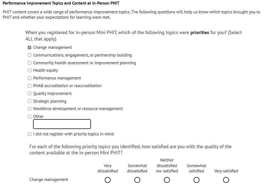265x190 pixels.
Task: Rate Change management as Very dissatisfied
Action: [107, 180]
